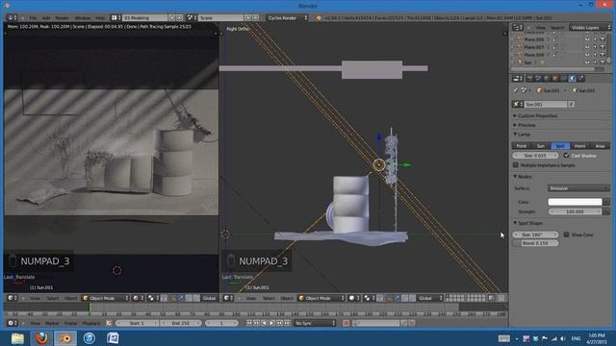The height and width of the screenshot is (346, 616).
Task: Set lamp type to Hemi
Action: pyautogui.click(x=580, y=146)
